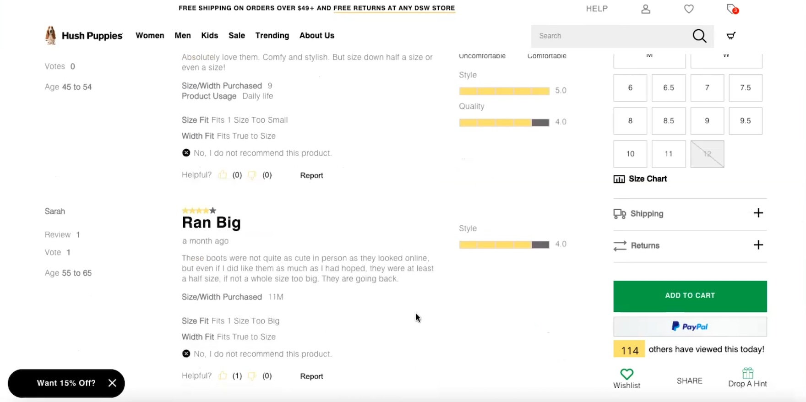
Task: Click the Wishlist heart icon
Action: click(626, 374)
